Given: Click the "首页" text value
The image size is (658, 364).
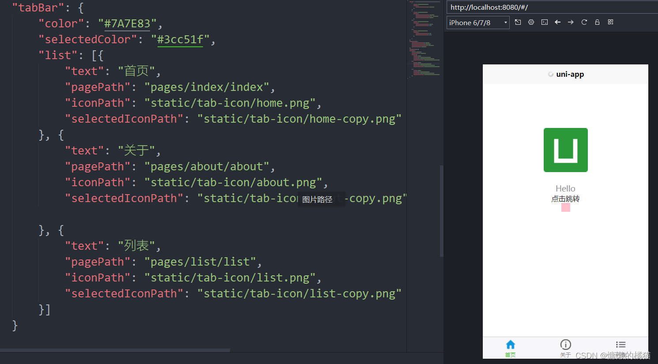Looking at the screenshot, I should [x=136, y=71].
